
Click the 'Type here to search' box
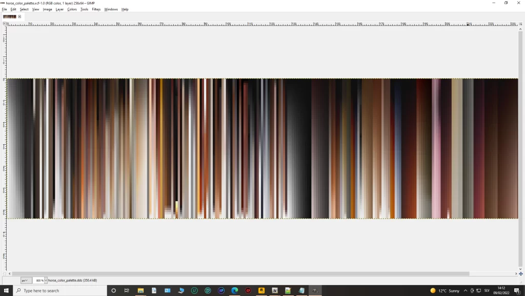tap(59, 290)
